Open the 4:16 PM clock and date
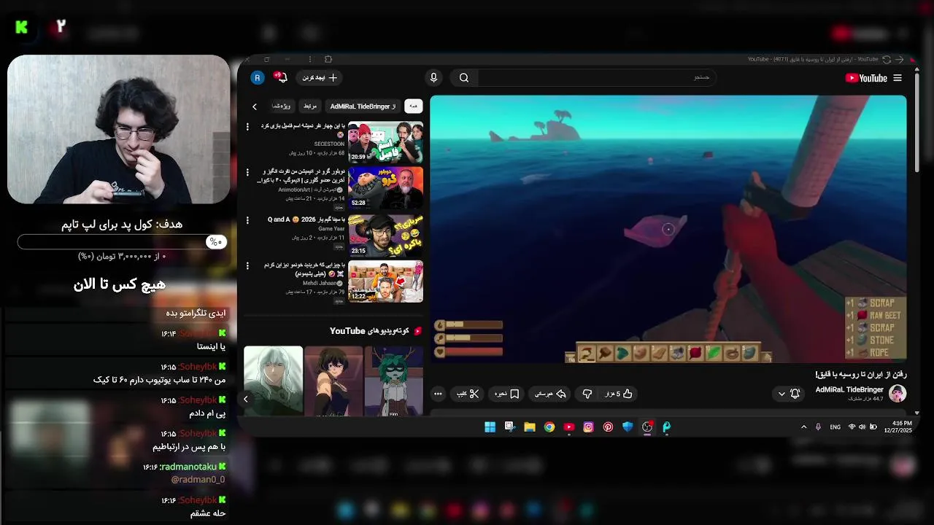 coord(898,427)
